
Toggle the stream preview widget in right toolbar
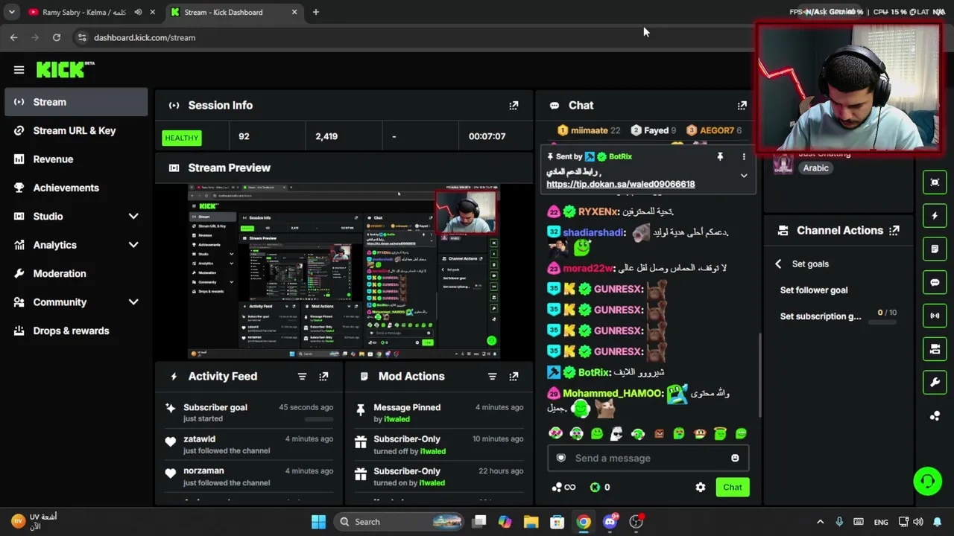point(935,182)
